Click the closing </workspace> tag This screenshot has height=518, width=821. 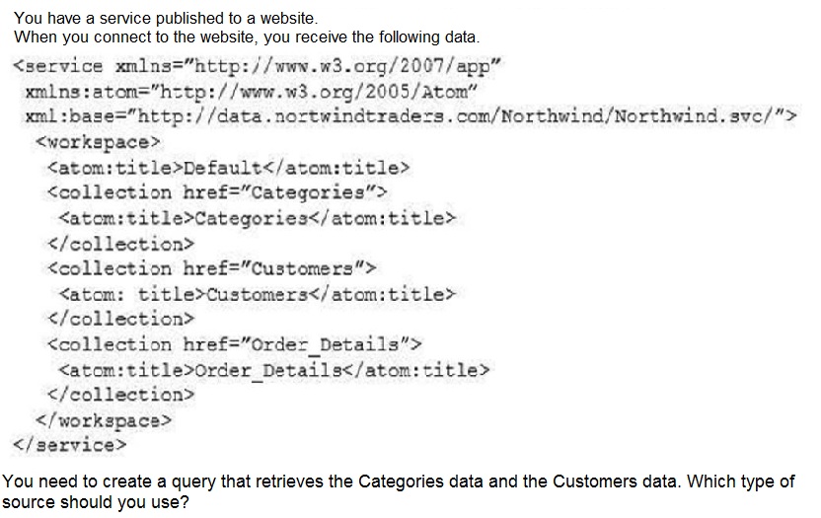coord(104,419)
